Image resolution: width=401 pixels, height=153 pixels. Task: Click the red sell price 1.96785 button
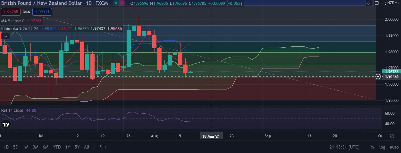click(x=11, y=12)
